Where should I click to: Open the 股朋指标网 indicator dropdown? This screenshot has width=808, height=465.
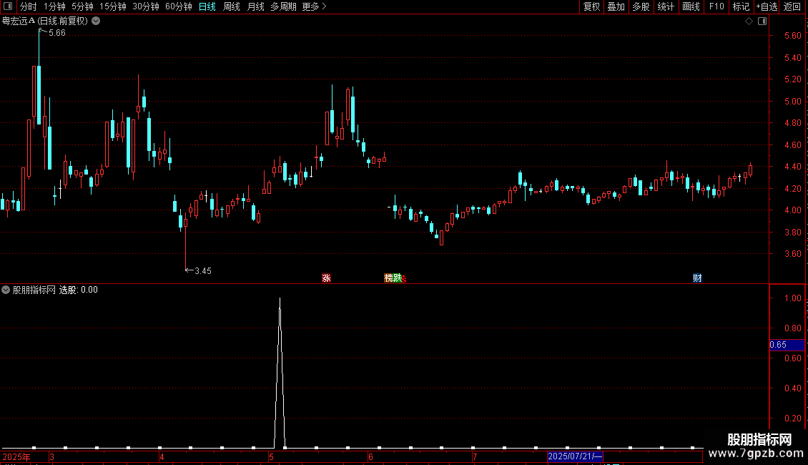pyautogui.click(x=6, y=290)
